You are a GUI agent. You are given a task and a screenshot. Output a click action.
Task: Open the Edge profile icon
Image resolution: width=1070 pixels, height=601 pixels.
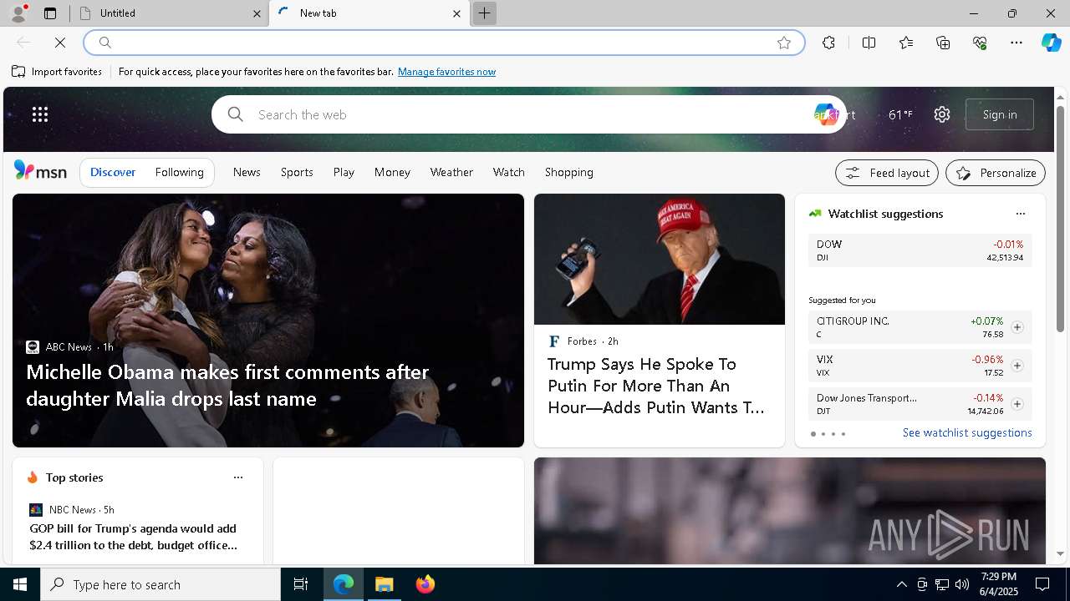18,13
